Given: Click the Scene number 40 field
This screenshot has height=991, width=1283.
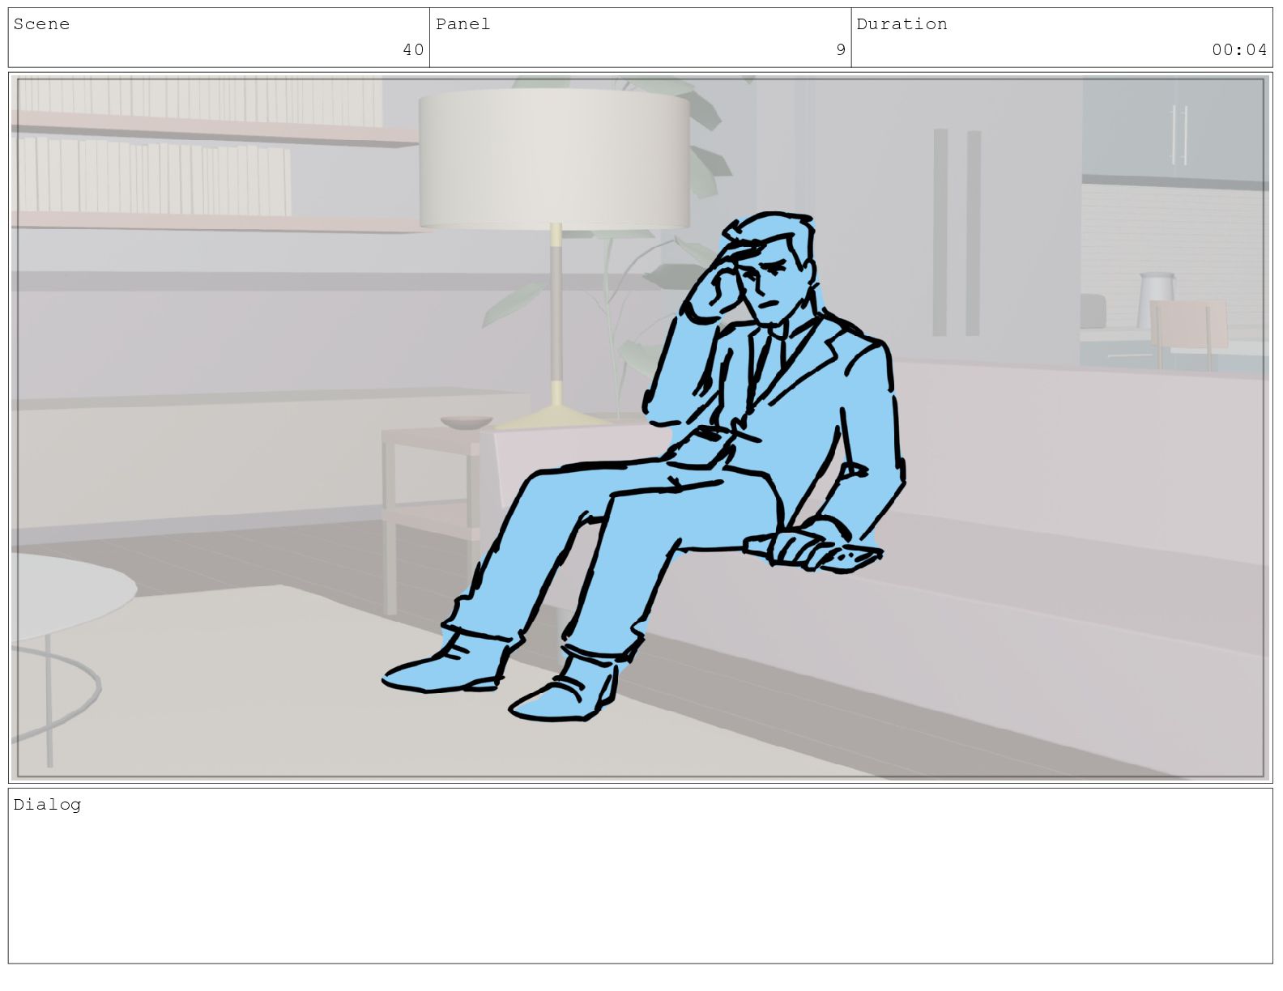Looking at the screenshot, I should click(219, 38).
